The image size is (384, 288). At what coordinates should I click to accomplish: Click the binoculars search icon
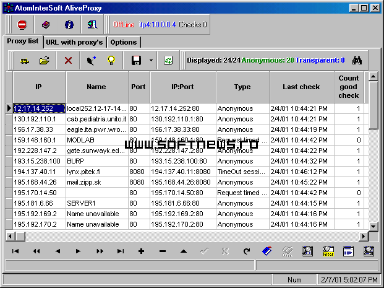point(357,60)
